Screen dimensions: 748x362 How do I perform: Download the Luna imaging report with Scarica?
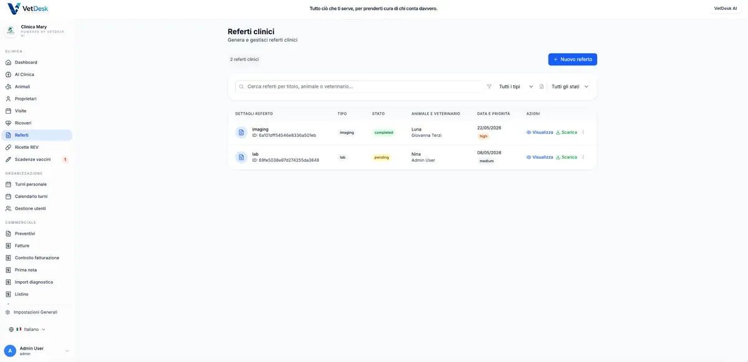(567, 132)
